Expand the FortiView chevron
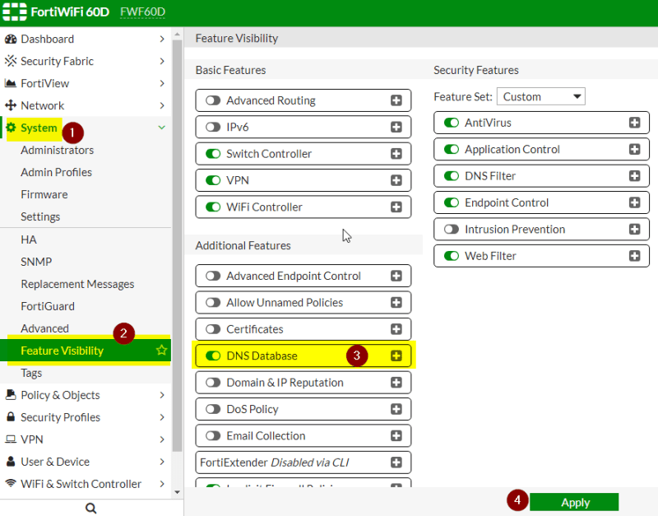Viewport: 658px width, 516px height. coord(162,83)
